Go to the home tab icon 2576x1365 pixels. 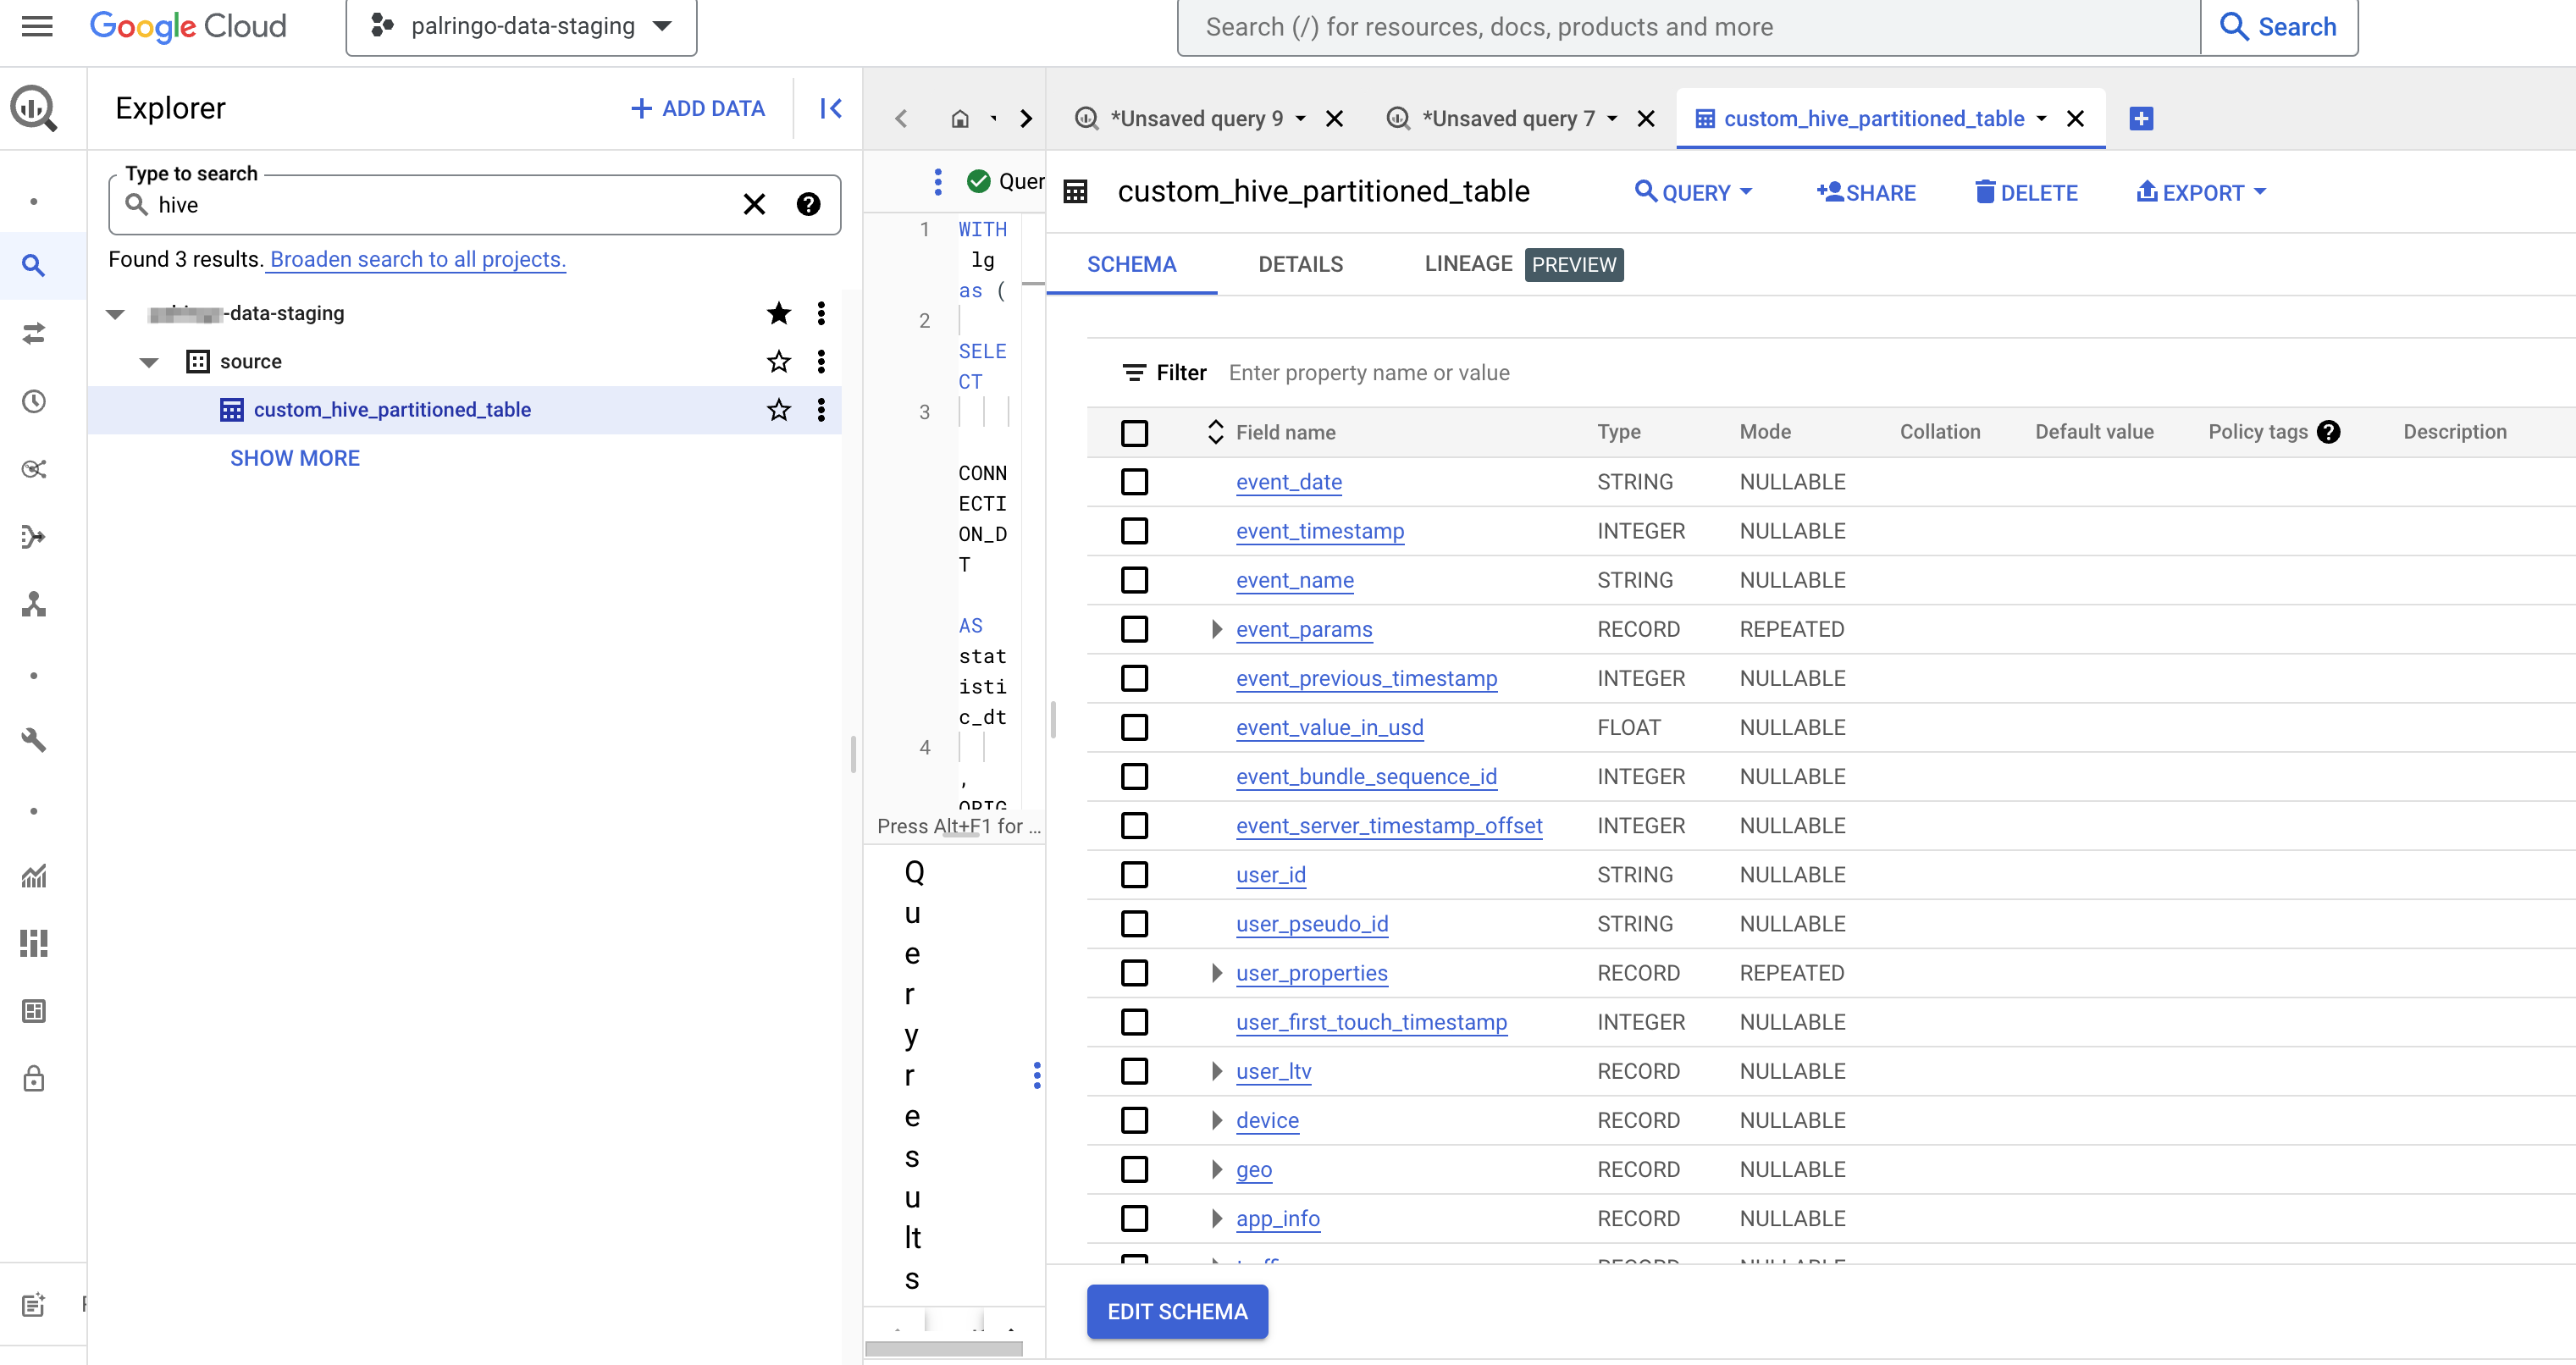coord(959,119)
